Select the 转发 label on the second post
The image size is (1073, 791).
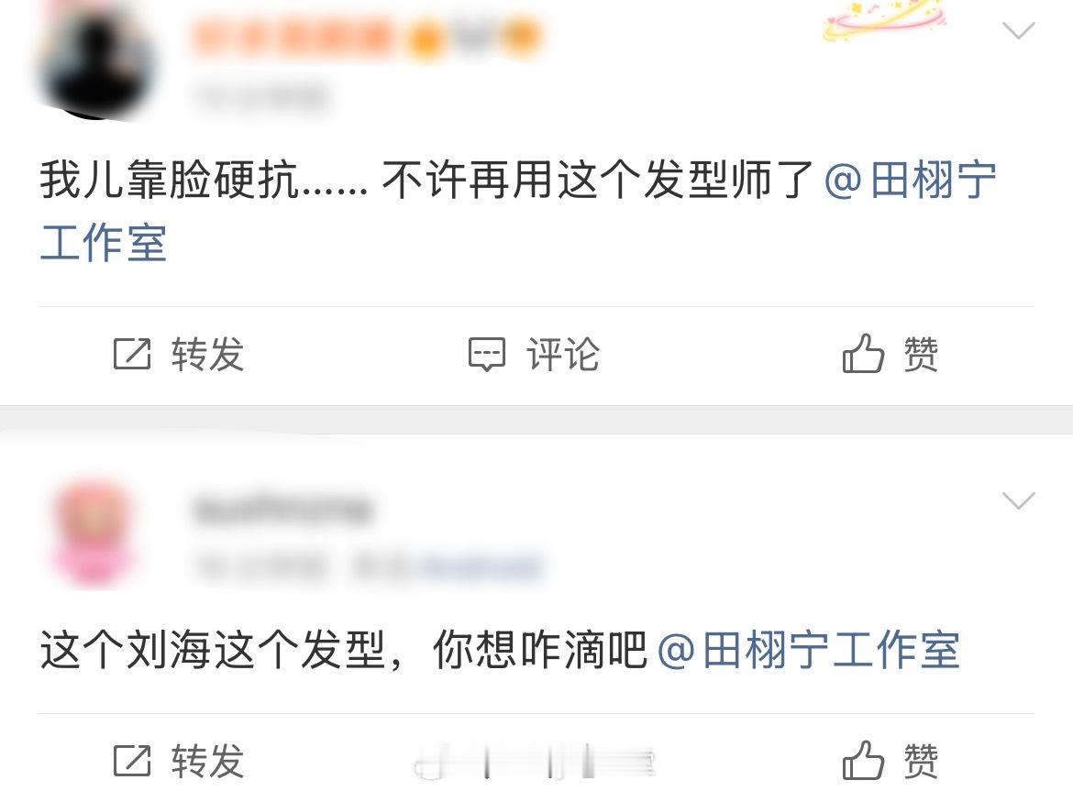[x=208, y=761]
